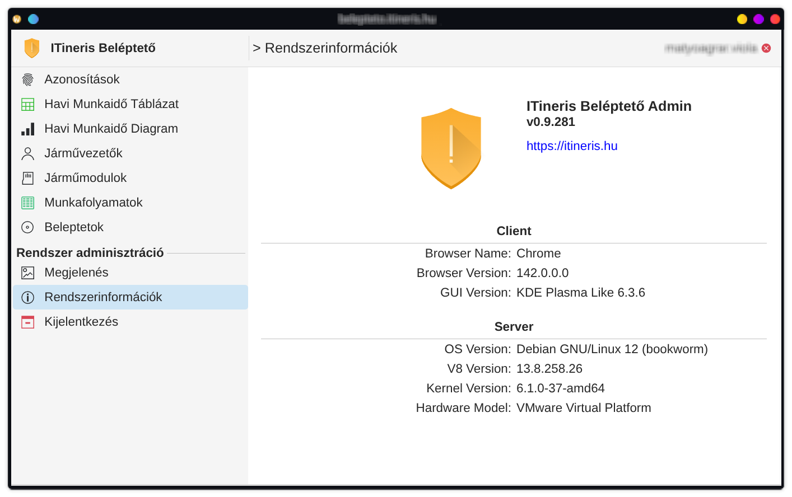Open the https://itineris.hu link
Screen dimensions: 792x497
pos(571,146)
